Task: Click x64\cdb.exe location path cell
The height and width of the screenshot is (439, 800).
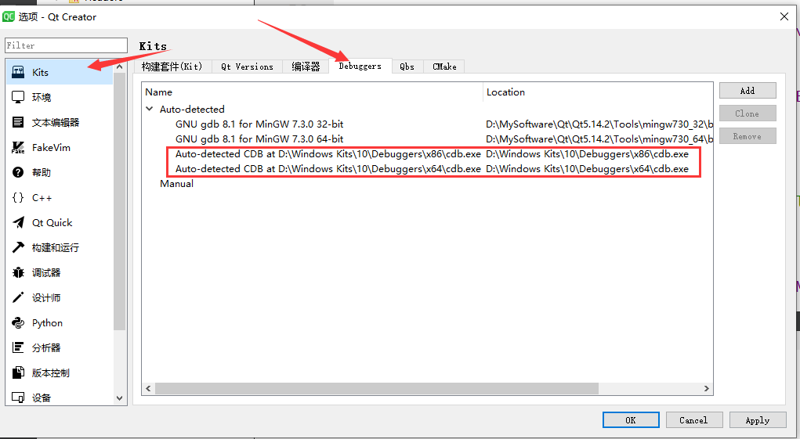Action: (587, 168)
